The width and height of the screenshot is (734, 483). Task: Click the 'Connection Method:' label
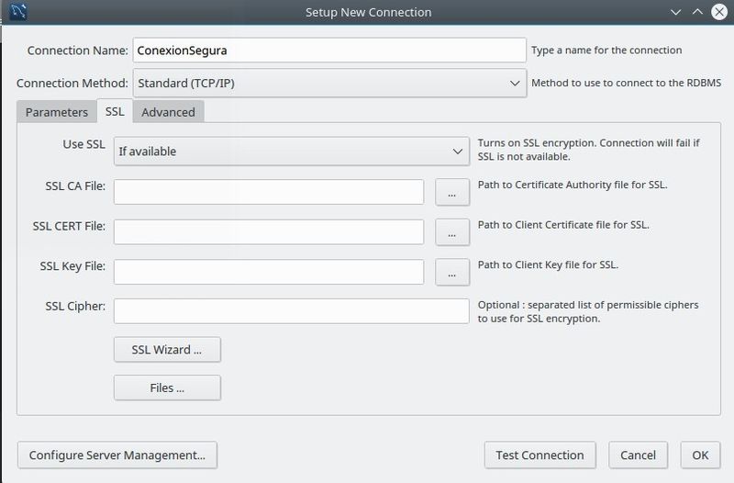point(72,83)
